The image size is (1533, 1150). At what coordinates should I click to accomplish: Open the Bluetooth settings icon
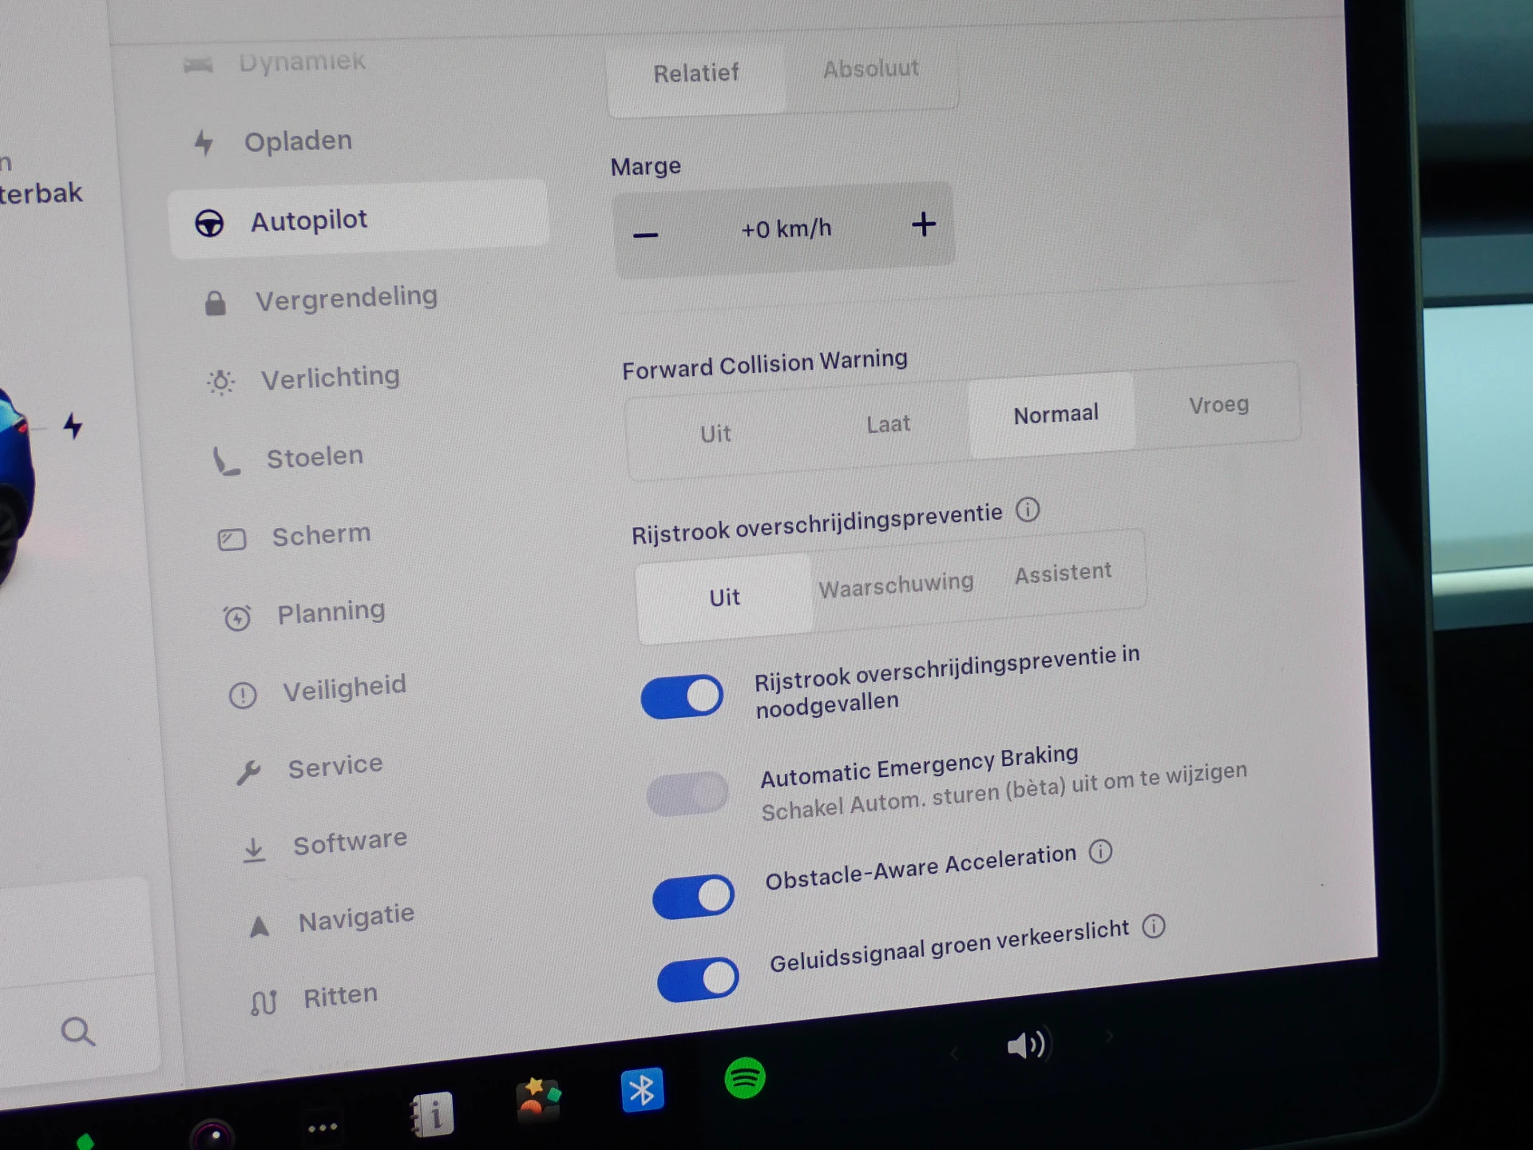pos(642,1089)
